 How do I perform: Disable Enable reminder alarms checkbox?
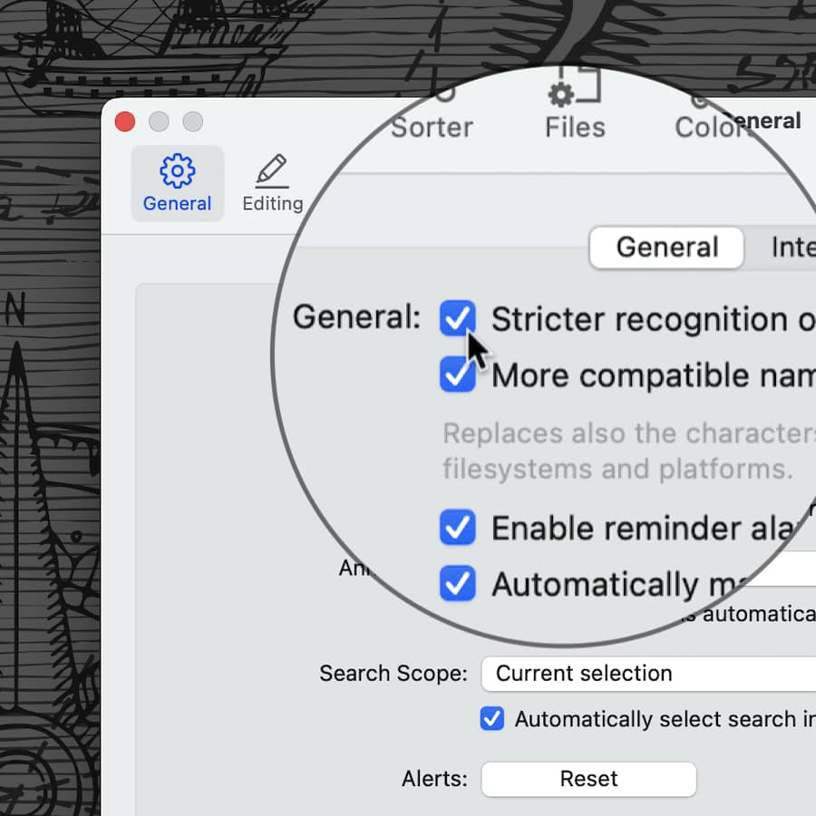coord(458,527)
